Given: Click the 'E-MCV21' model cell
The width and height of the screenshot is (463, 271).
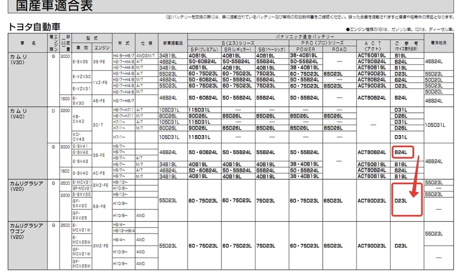Looking at the screenshot, I should point(82,182).
